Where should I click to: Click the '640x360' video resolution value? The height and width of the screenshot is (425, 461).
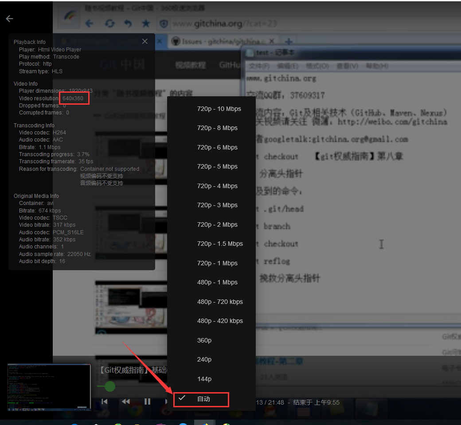click(73, 98)
